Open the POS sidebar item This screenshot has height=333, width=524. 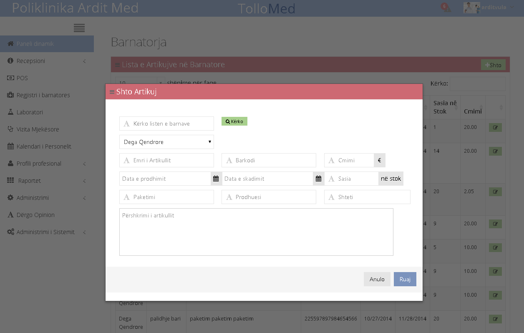[x=22, y=78]
